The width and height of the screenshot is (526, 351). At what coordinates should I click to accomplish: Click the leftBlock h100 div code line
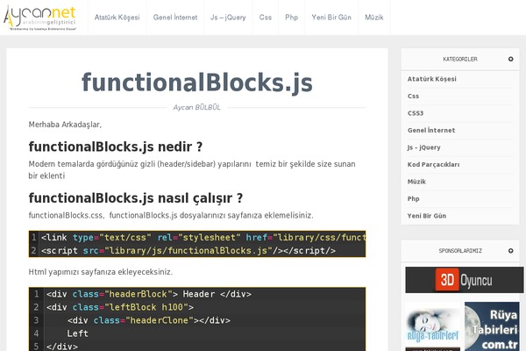click(x=120, y=307)
